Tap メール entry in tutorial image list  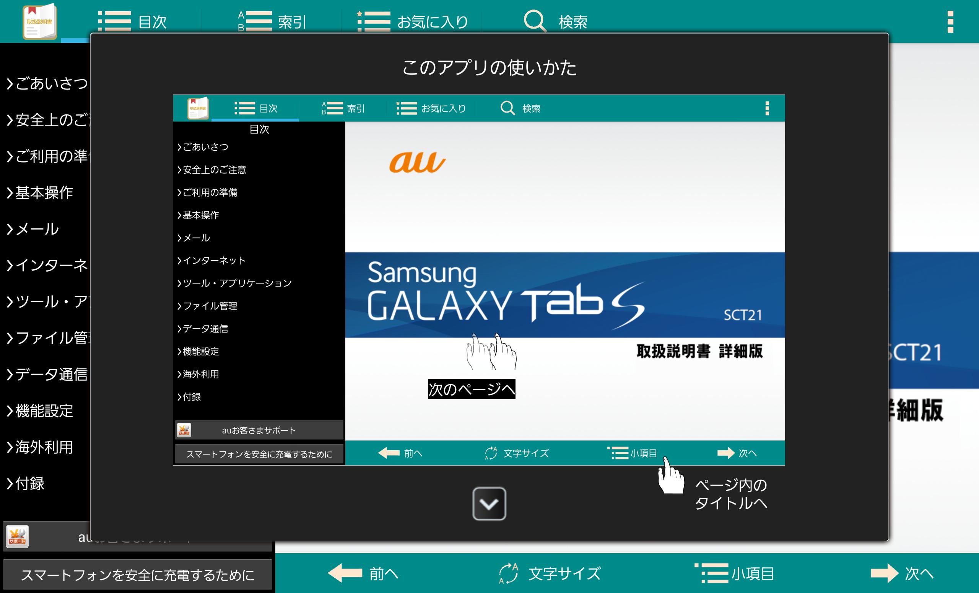194,238
